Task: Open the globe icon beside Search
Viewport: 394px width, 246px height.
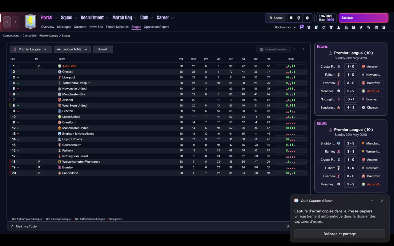Action: [299, 18]
